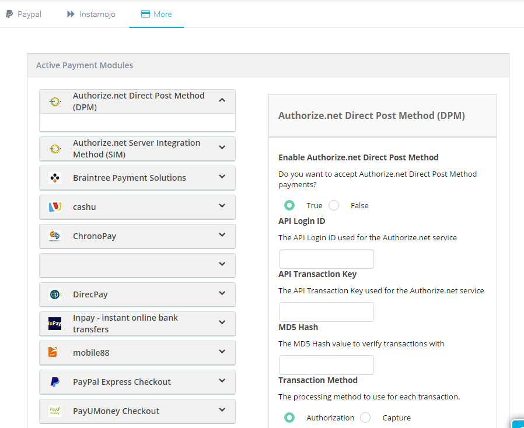Expand the ChronoPay module chevron
This screenshot has width=524, height=428.
point(222,234)
